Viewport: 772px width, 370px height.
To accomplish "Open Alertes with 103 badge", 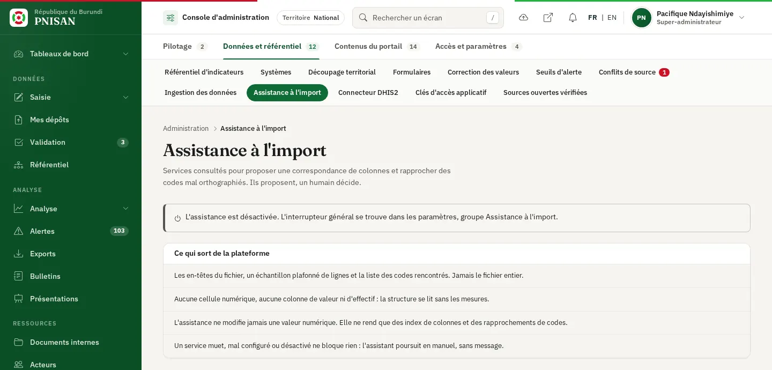I will tap(71, 231).
